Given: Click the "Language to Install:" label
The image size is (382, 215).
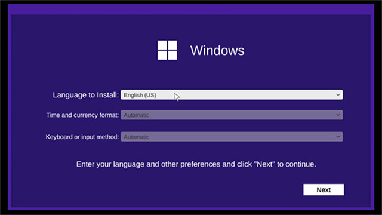Looking at the screenshot, I should (86, 95).
